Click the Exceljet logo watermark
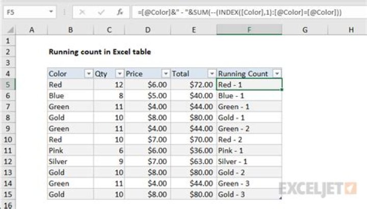This screenshot has height=209, width=367. pos(317,188)
